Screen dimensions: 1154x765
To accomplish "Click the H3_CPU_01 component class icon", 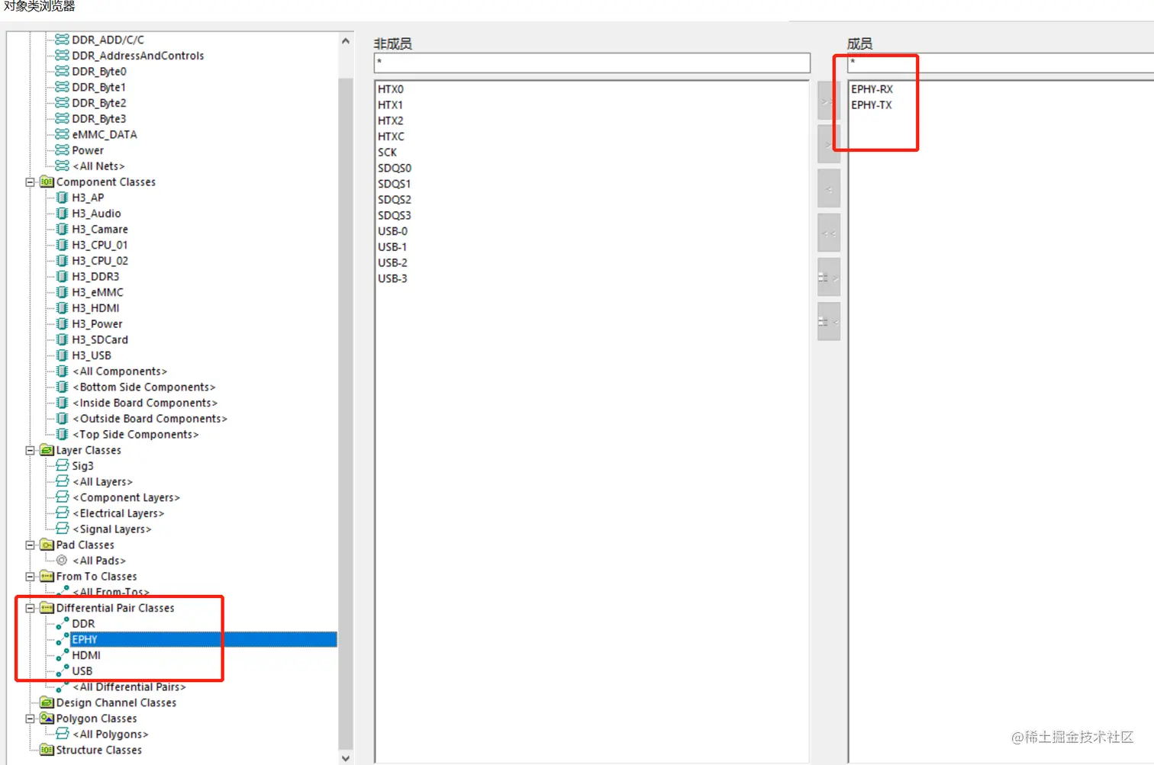I will tap(63, 245).
